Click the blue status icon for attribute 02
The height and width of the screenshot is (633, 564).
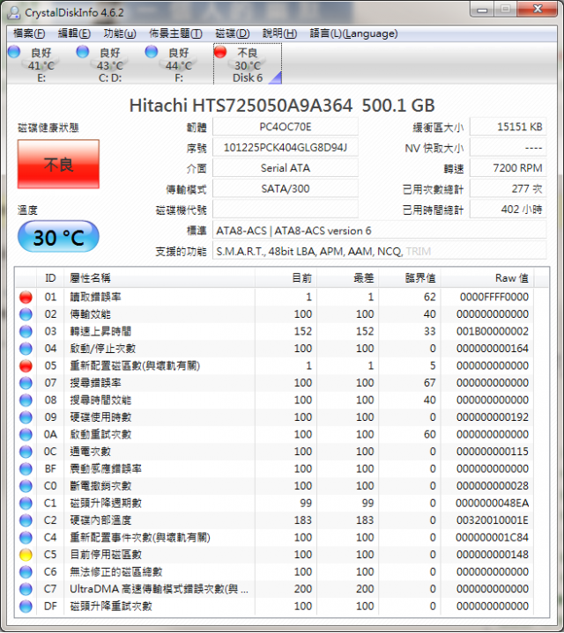click(x=26, y=314)
